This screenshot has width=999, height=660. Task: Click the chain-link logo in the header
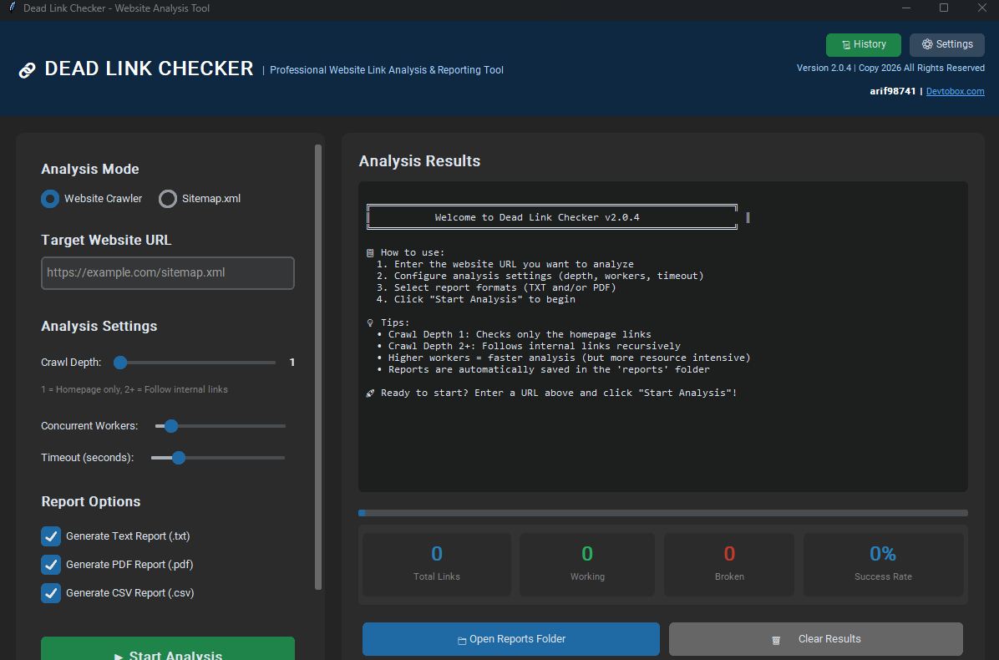(x=27, y=69)
